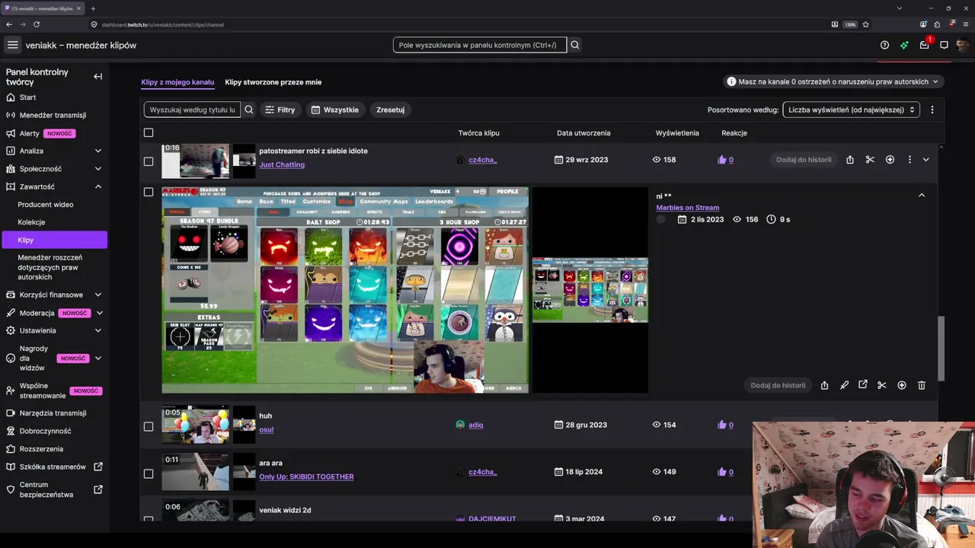
Task: Open three-dot options for patostreamer clip
Action: tap(909, 160)
